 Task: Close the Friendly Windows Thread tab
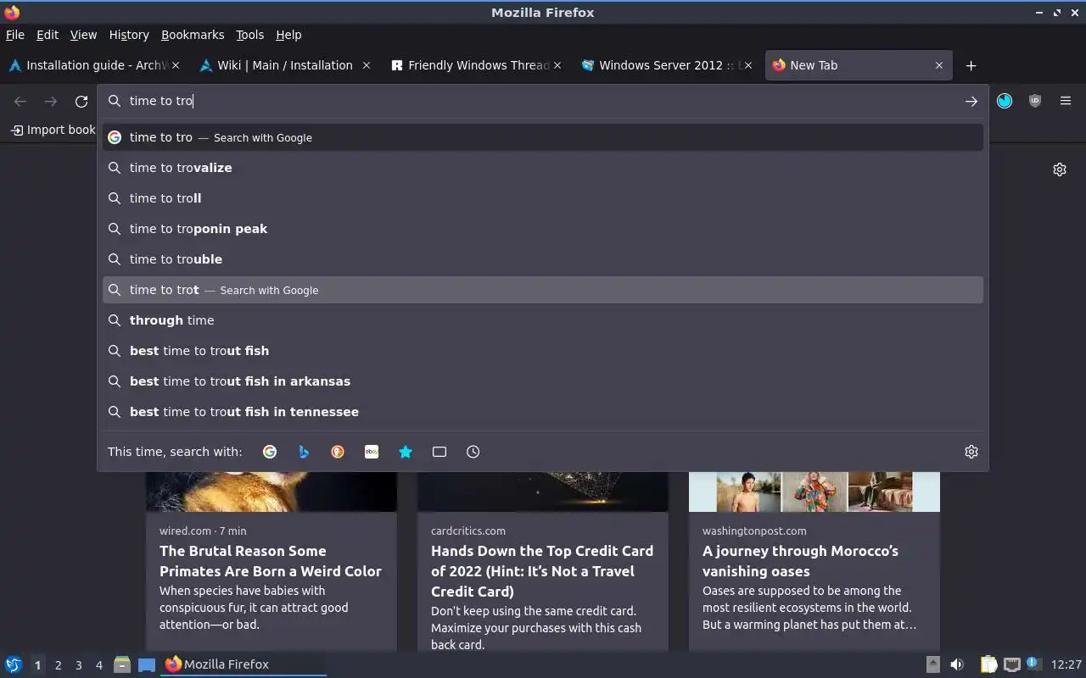(x=557, y=65)
